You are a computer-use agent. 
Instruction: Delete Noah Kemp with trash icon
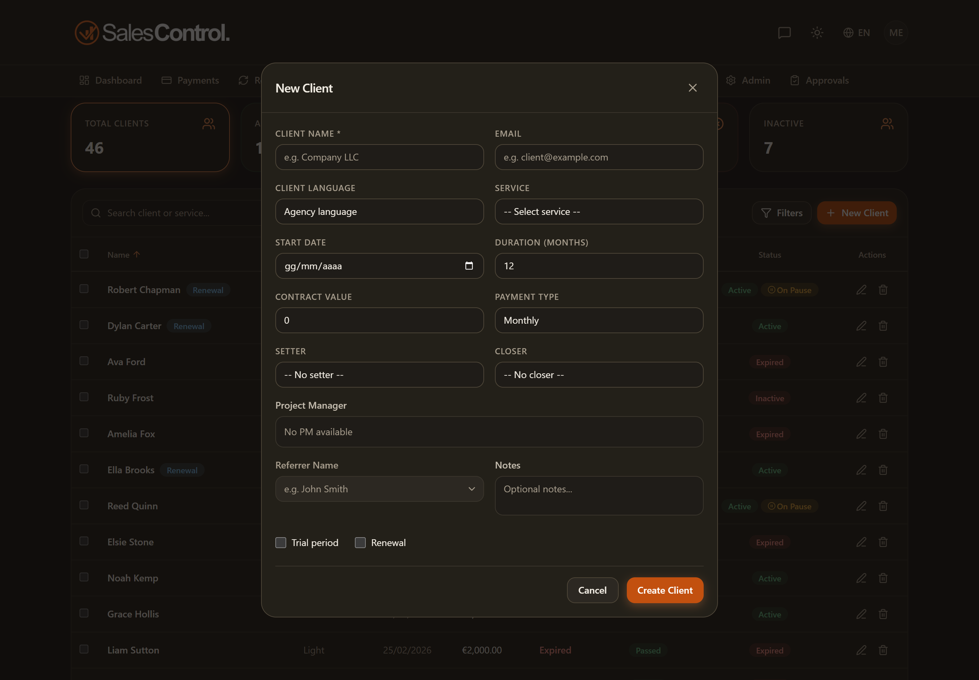883,578
